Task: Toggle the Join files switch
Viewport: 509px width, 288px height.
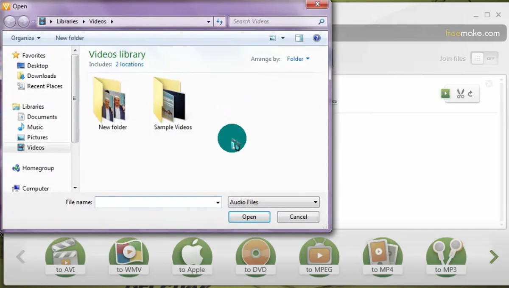Action: [484, 59]
